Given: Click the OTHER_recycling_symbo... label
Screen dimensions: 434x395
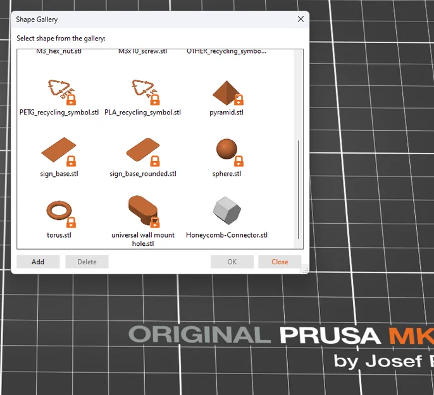Looking at the screenshot, I should coord(226,51).
